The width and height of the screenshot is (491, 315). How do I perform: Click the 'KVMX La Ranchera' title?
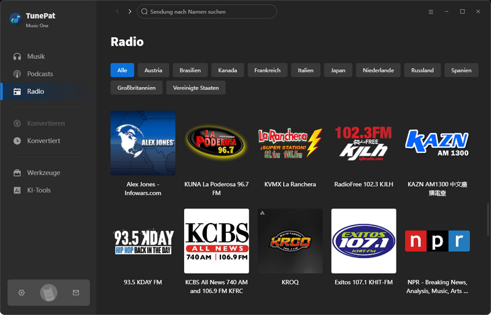(290, 184)
